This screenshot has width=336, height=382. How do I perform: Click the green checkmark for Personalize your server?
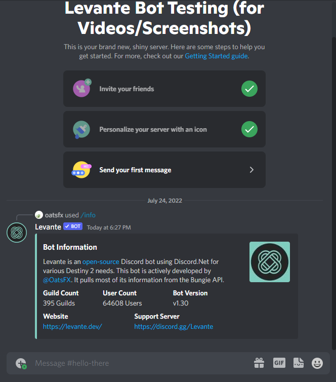point(249,129)
